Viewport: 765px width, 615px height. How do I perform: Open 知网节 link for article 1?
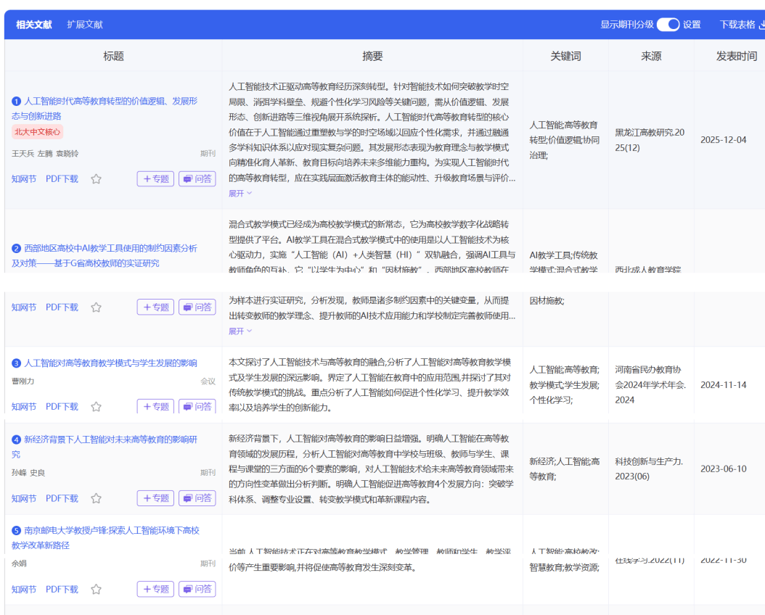coord(24,179)
